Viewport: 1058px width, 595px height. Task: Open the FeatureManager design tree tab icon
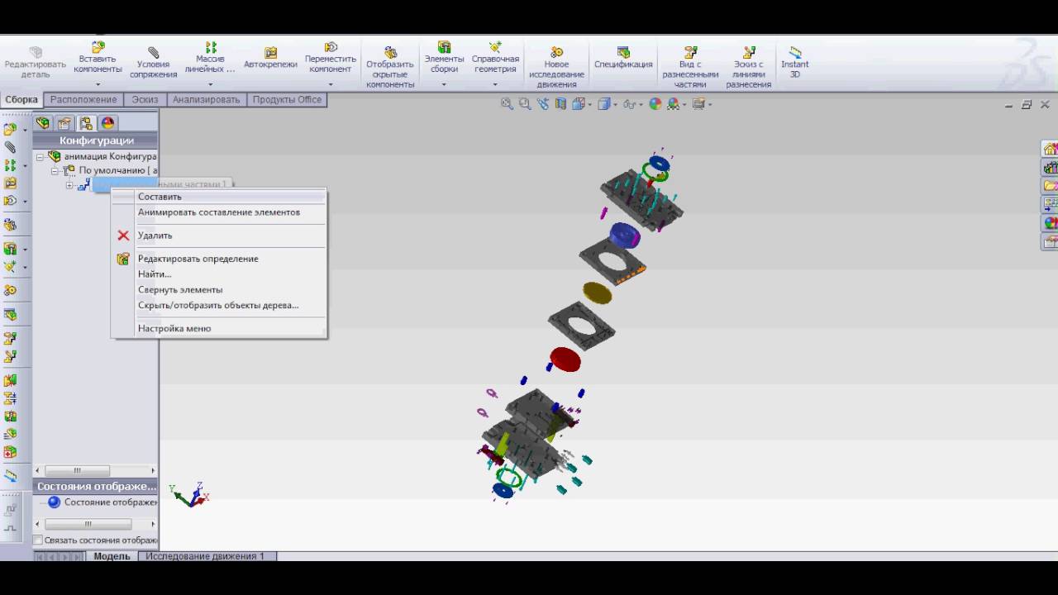tap(43, 123)
